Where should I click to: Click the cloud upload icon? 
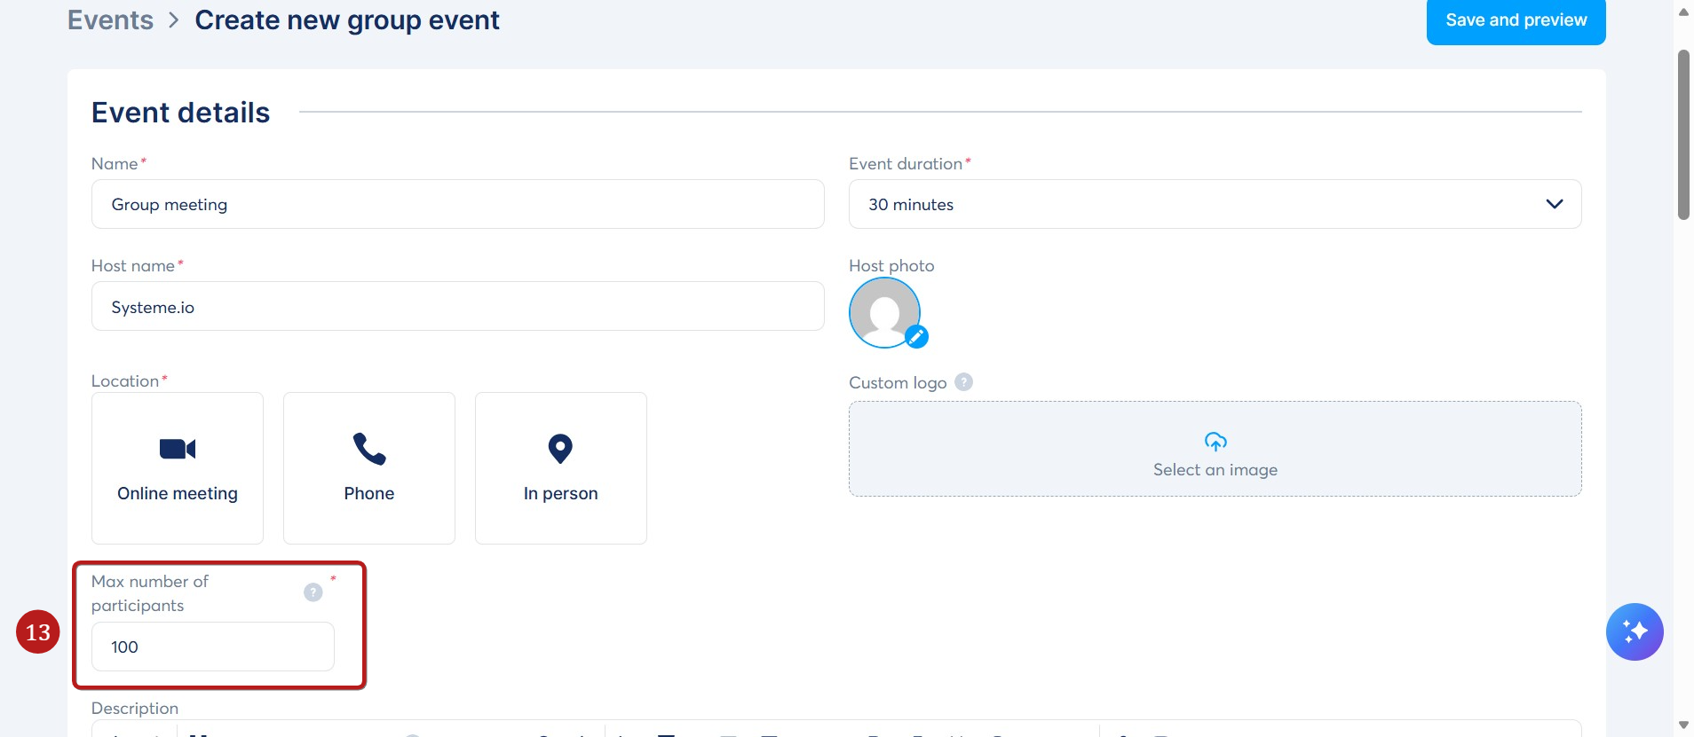click(1215, 441)
